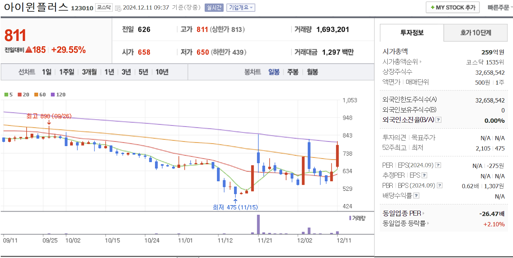The height and width of the screenshot is (258, 513).
Task: Select the 3년 line chart period
Action: click(126, 72)
